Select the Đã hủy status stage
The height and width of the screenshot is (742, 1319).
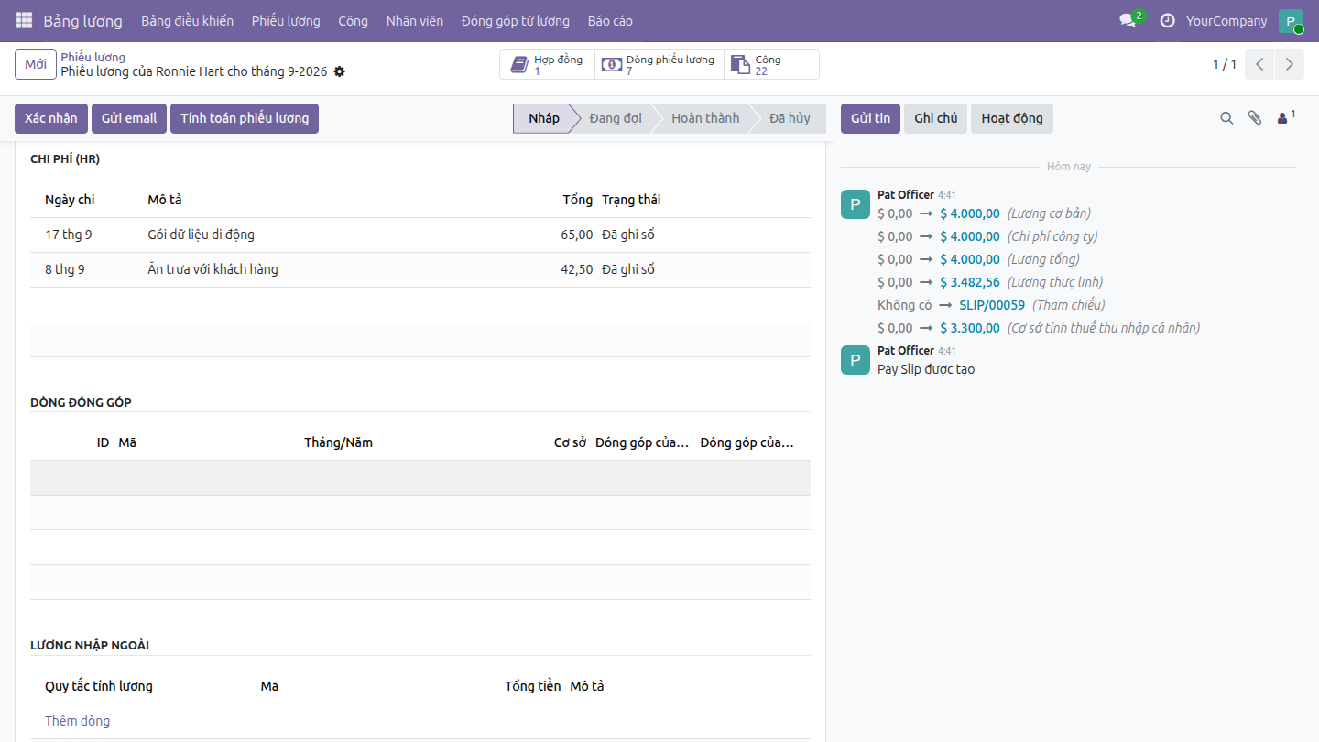(x=790, y=118)
